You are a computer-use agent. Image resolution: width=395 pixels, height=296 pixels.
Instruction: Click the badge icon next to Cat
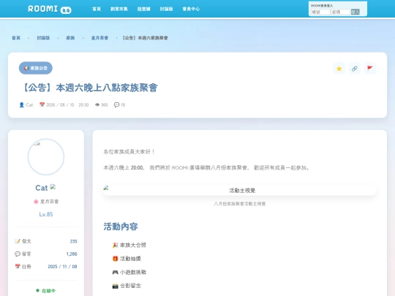53,187
